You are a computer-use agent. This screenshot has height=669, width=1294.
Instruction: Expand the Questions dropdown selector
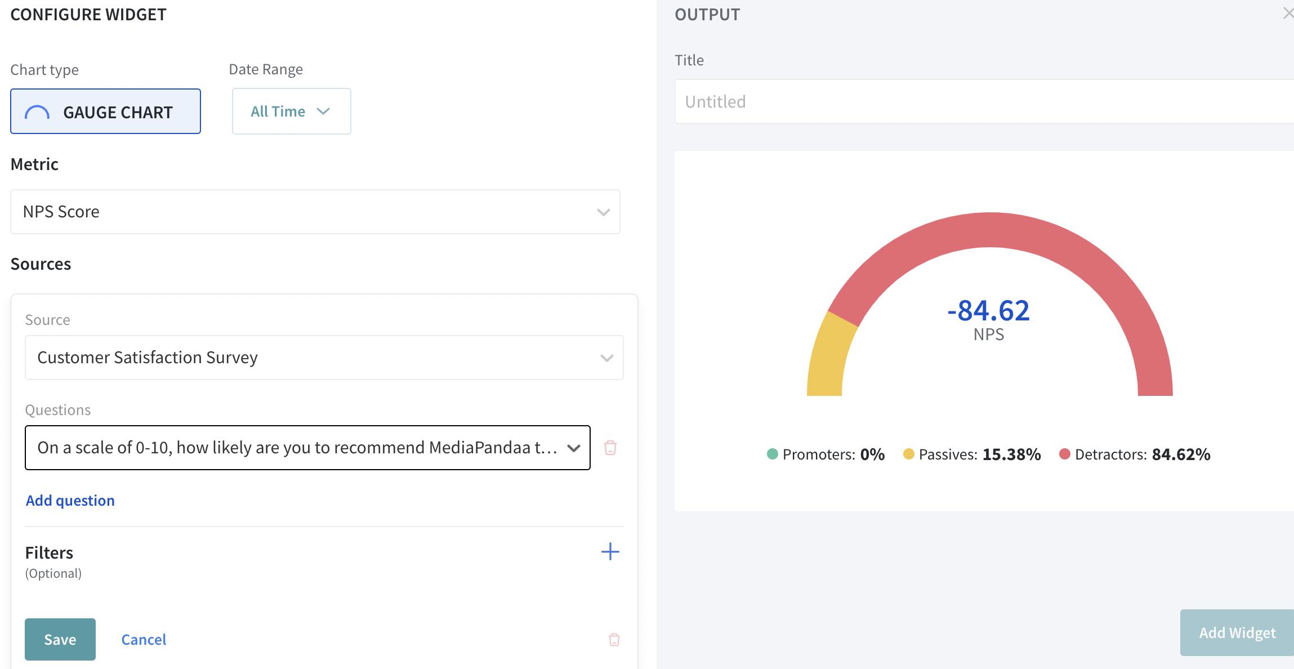pyautogui.click(x=307, y=448)
